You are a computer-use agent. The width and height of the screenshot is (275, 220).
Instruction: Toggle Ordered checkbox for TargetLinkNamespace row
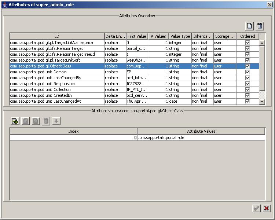(247, 43)
